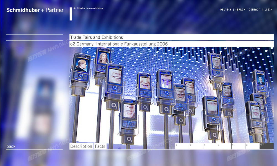Switch language via DEUTSCH link
Image resolution: width=277 pixels, height=166 pixels.
226,9
